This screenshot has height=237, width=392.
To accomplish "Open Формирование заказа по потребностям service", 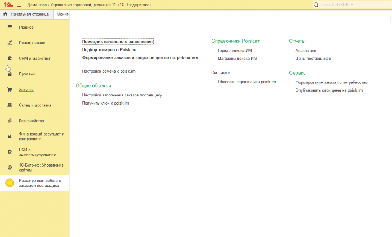I will [331, 82].
